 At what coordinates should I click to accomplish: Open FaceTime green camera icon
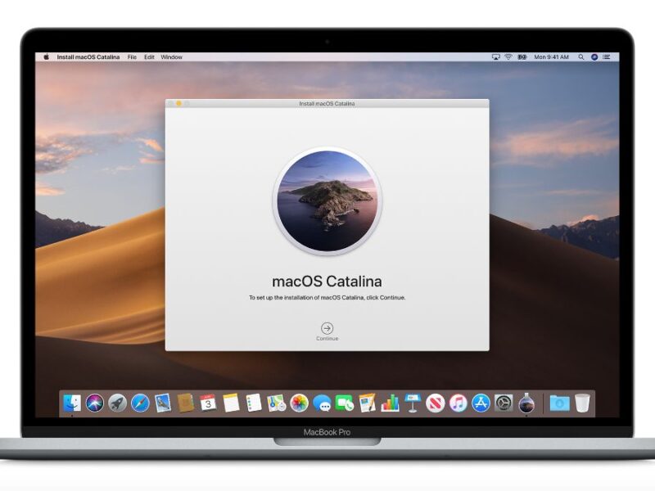pyautogui.click(x=345, y=403)
